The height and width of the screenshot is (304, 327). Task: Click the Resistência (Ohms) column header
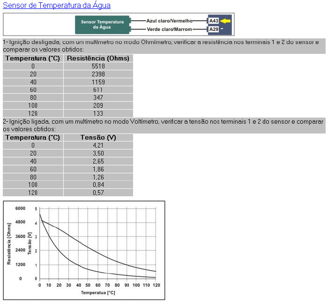click(98, 58)
